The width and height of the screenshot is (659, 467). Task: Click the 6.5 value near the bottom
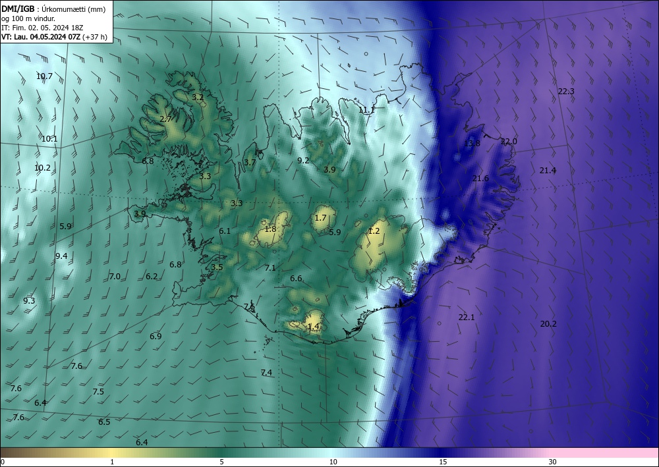point(104,422)
